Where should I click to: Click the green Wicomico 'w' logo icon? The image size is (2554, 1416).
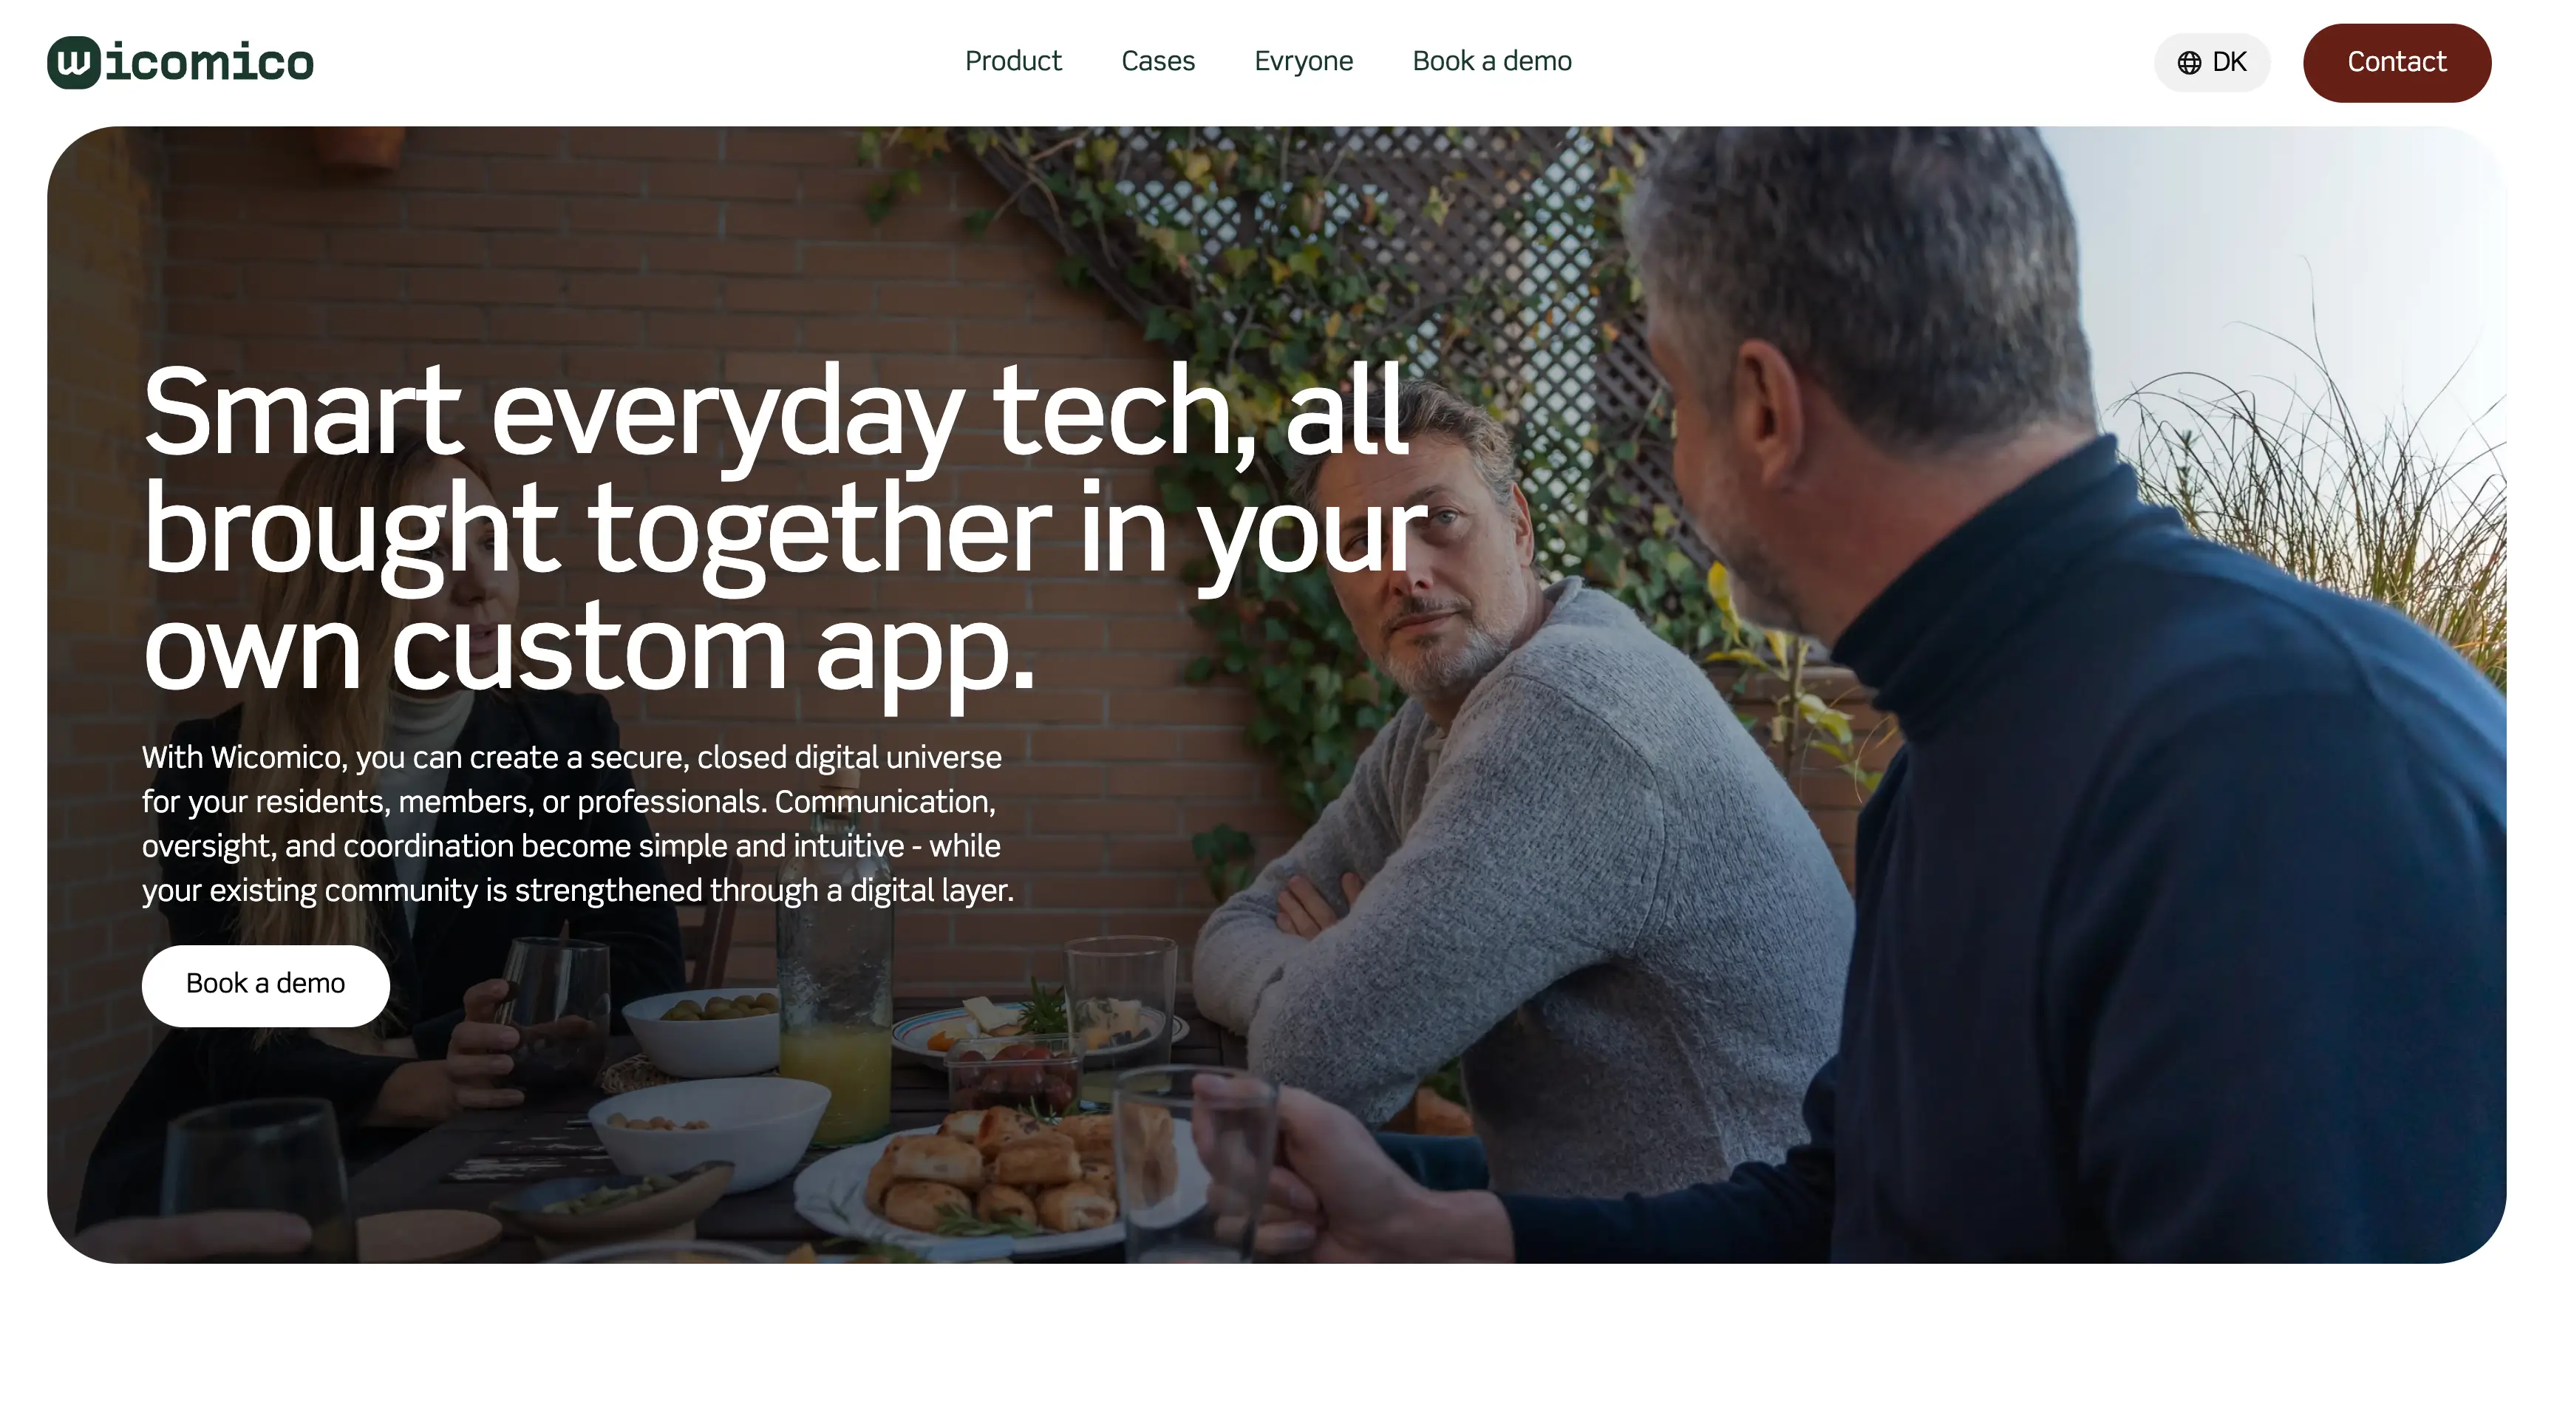tap(75, 63)
